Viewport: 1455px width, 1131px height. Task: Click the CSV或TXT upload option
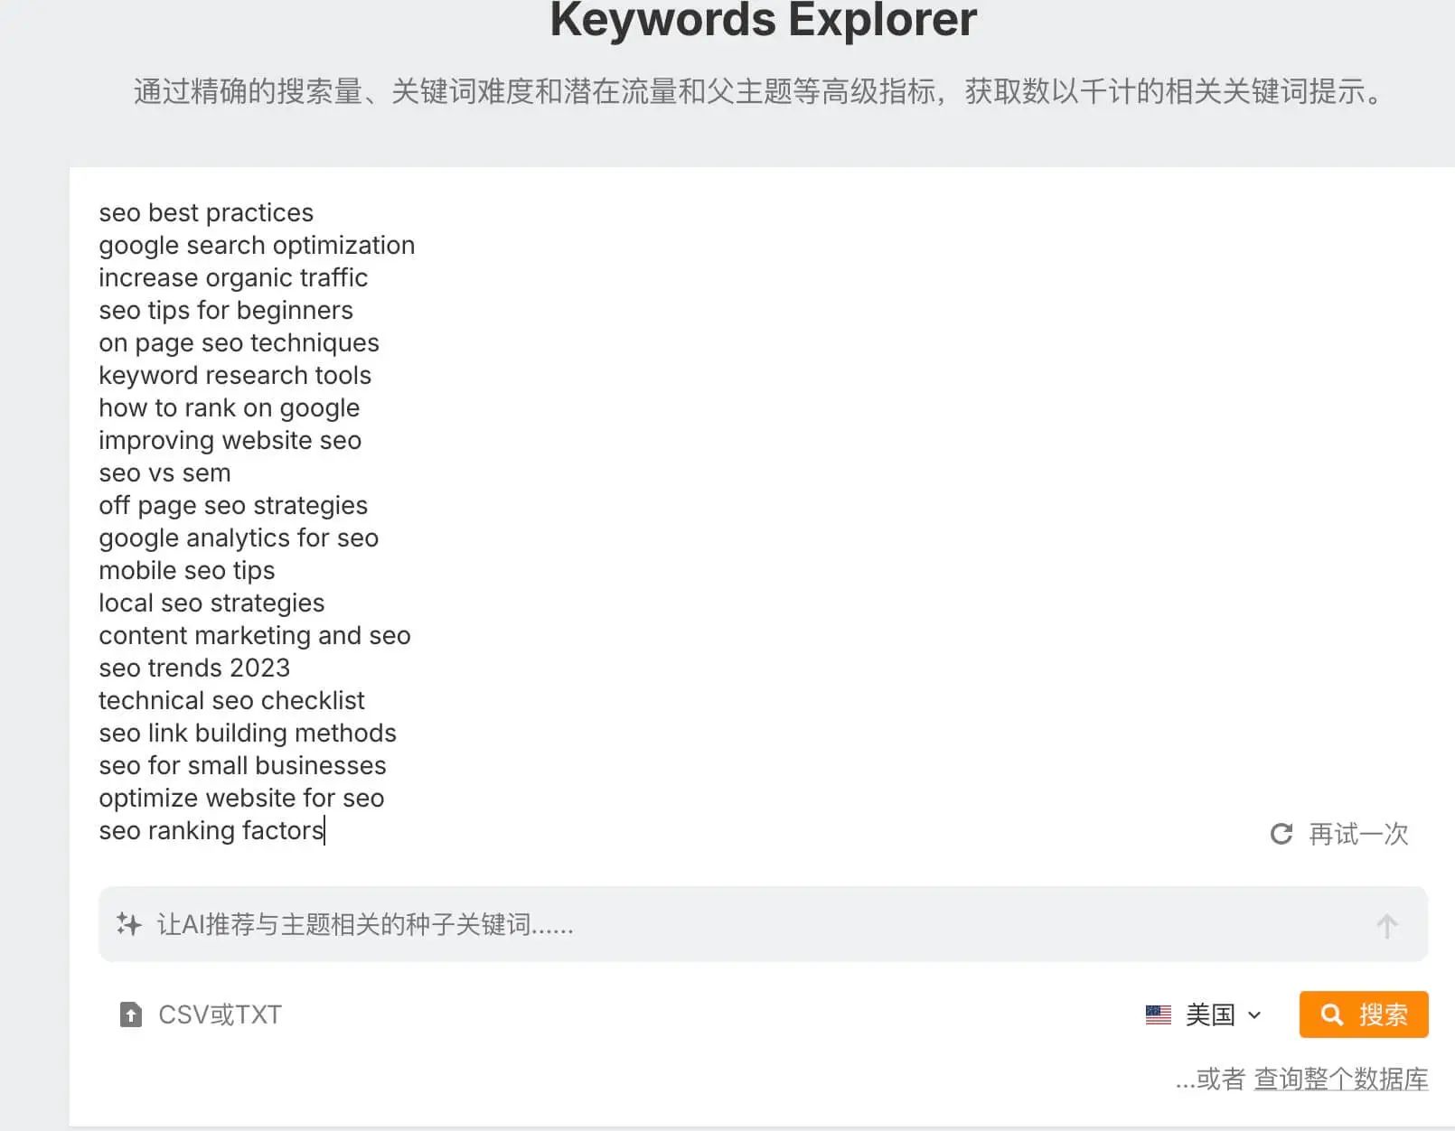(x=218, y=1014)
